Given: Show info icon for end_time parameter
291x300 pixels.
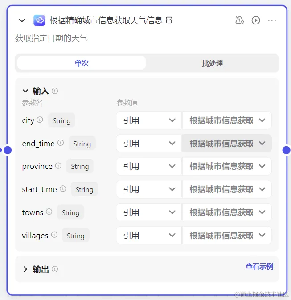Looking at the screenshot, I should click(x=61, y=143).
